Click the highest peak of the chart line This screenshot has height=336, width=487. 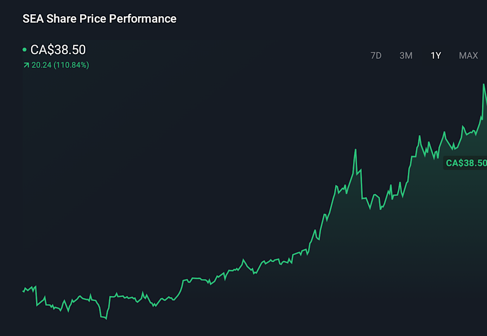(x=484, y=85)
